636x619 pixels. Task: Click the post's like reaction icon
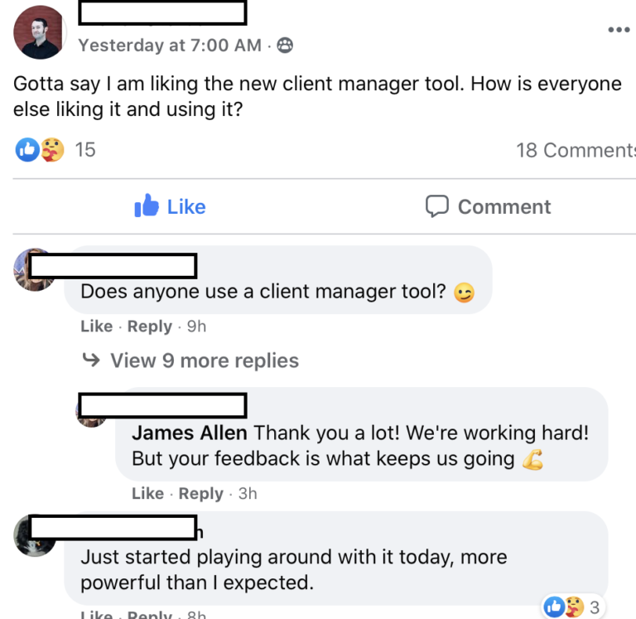point(27,150)
